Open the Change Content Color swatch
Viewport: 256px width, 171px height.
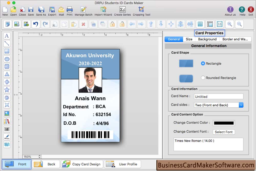(224, 123)
